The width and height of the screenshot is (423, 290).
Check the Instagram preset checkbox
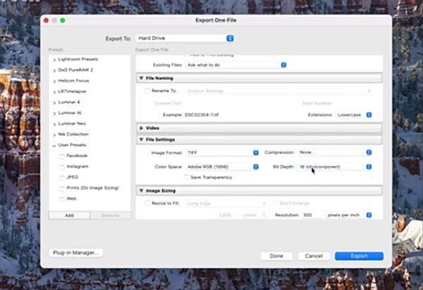(x=62, y=167)
